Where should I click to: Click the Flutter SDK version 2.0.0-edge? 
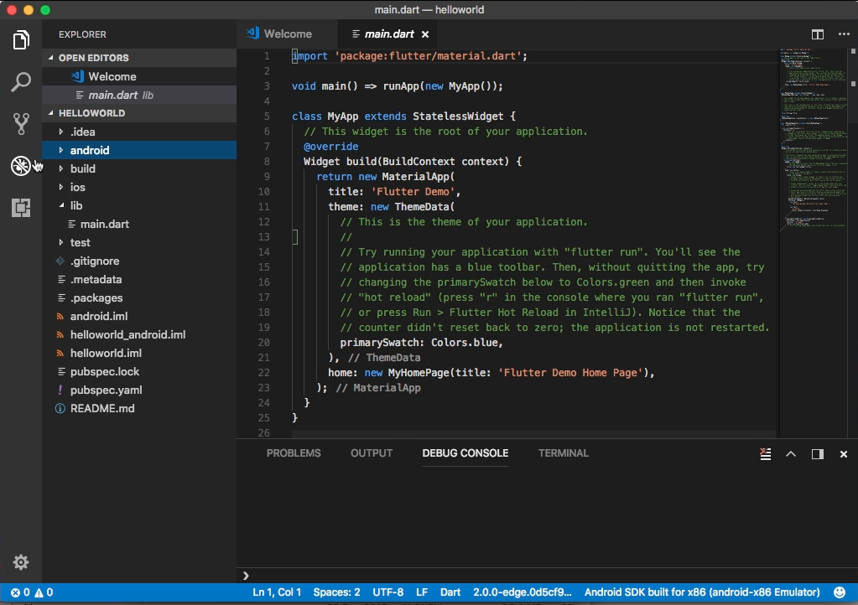tap(522, 592)
